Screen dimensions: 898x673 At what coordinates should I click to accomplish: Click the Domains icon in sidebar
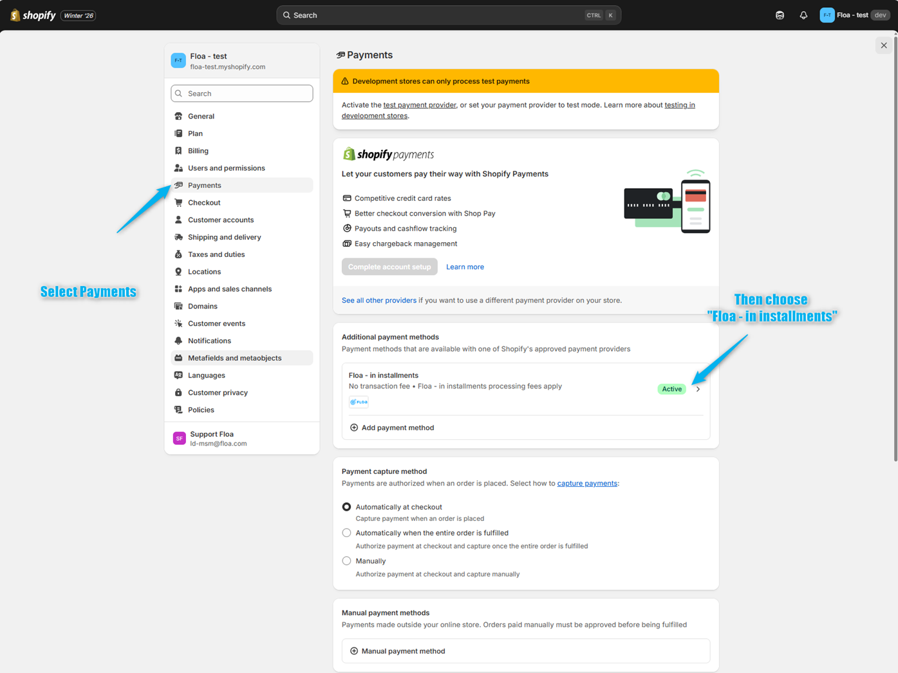(x=178, y=307)
